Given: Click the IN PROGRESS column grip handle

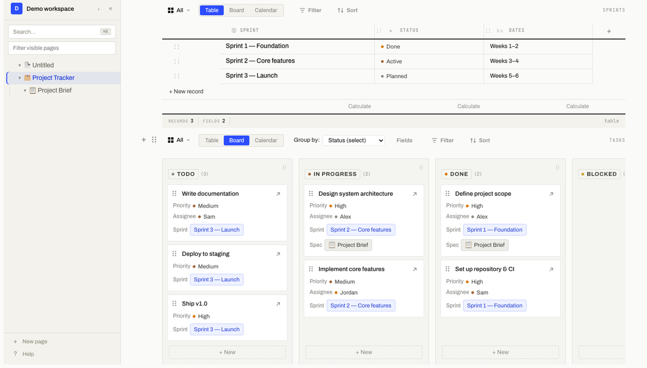Looking at the screenshot, I should (421, 168).
